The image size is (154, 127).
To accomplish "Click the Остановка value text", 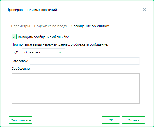I will (x=32, y=52).
